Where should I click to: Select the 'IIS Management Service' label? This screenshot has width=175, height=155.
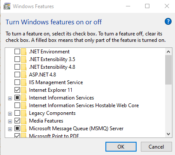(x=56, y=82)
